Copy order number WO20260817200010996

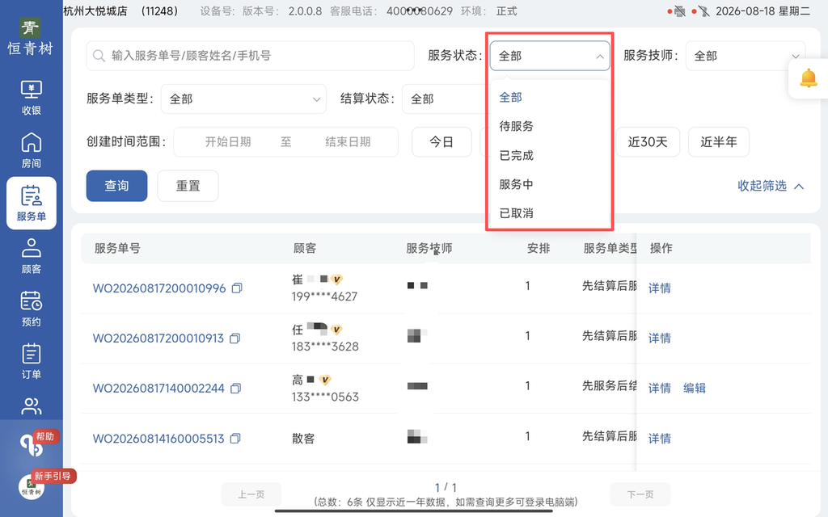237,288
